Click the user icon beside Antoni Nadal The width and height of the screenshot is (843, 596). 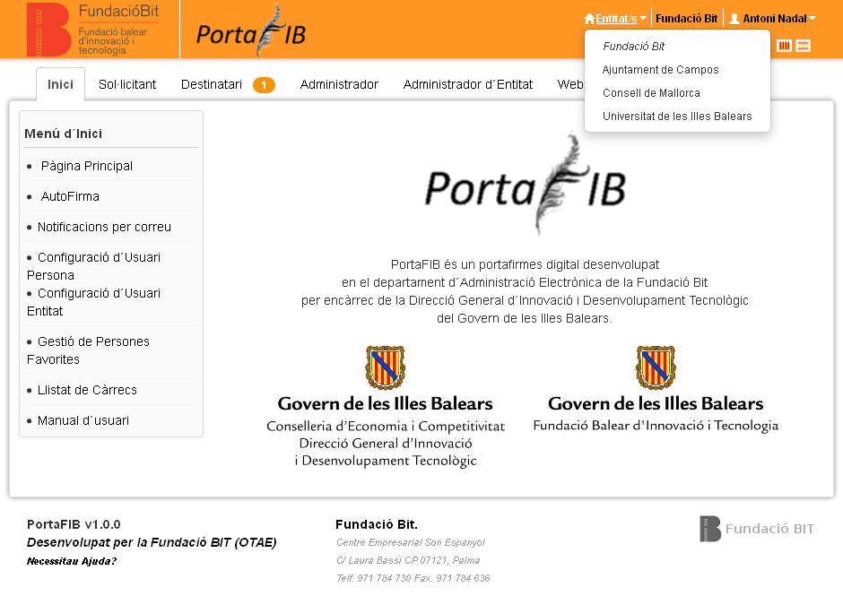[734, 19]
